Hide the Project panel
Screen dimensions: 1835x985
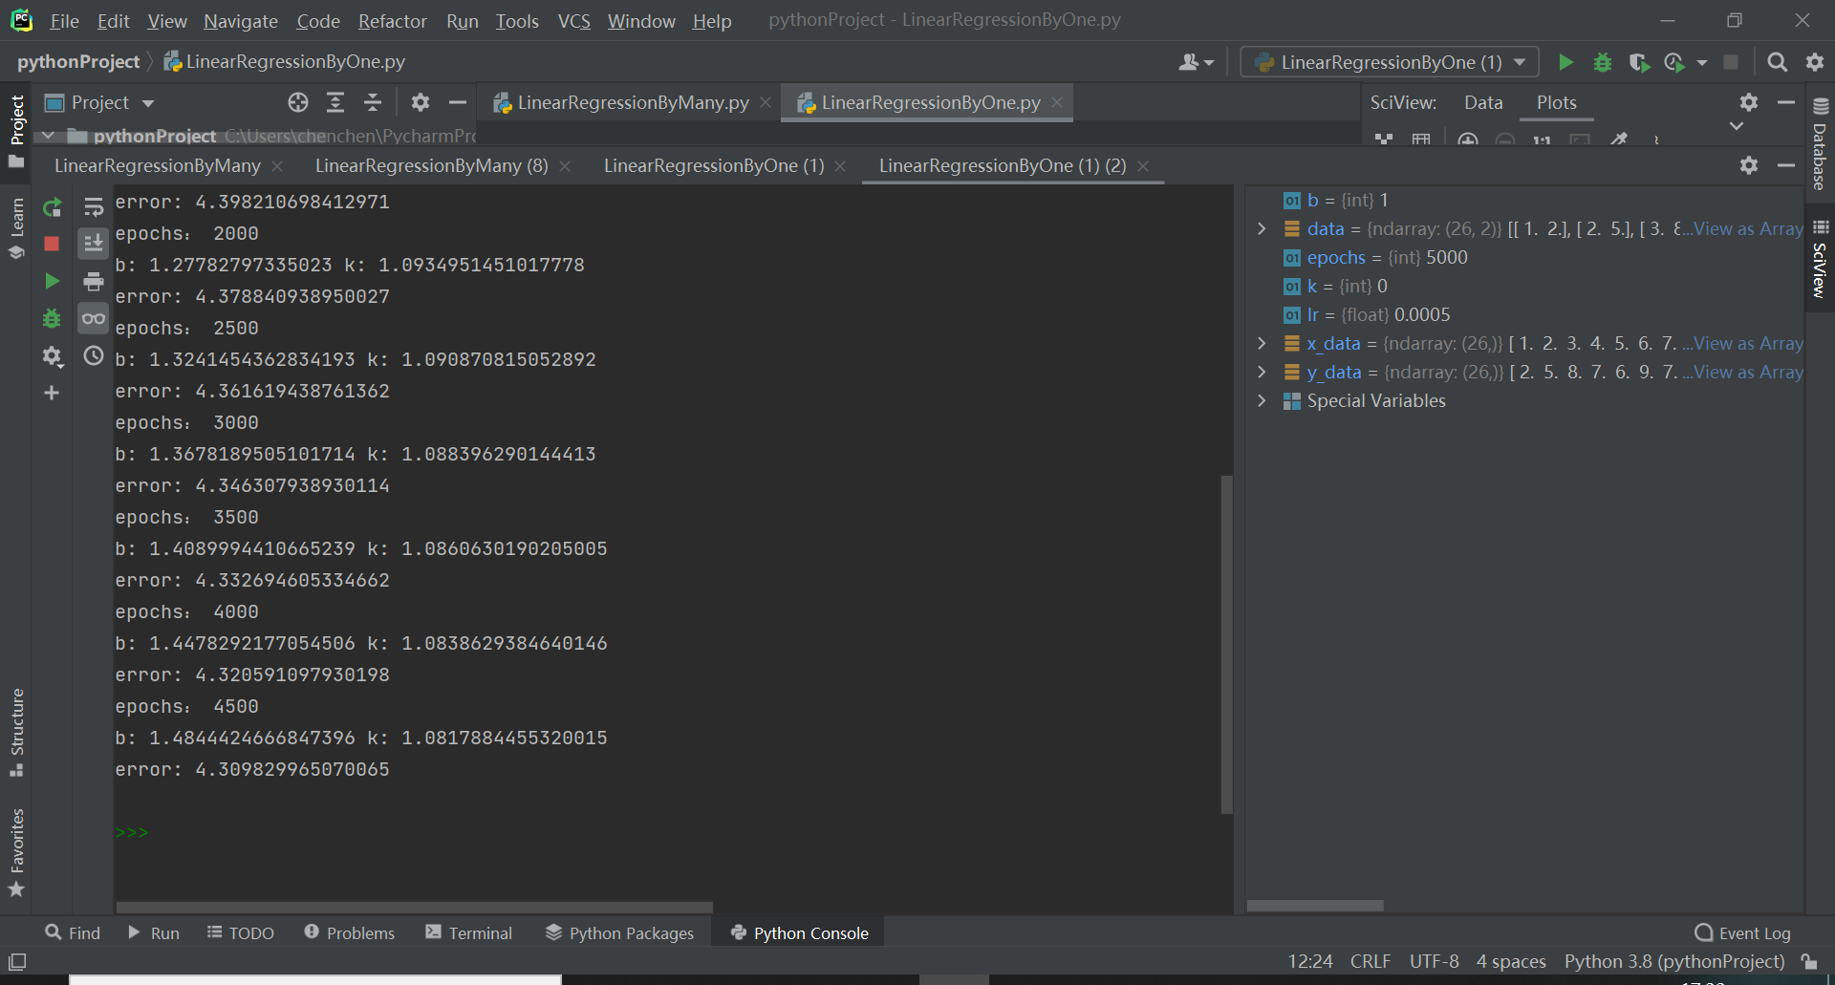(458, 102)
